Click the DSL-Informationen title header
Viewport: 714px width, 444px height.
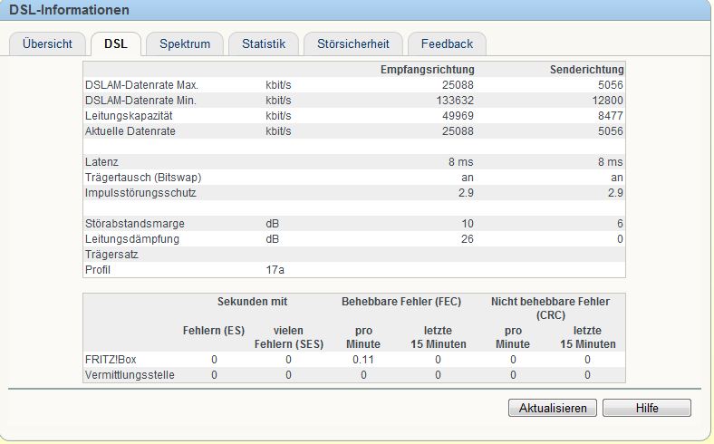69,10
